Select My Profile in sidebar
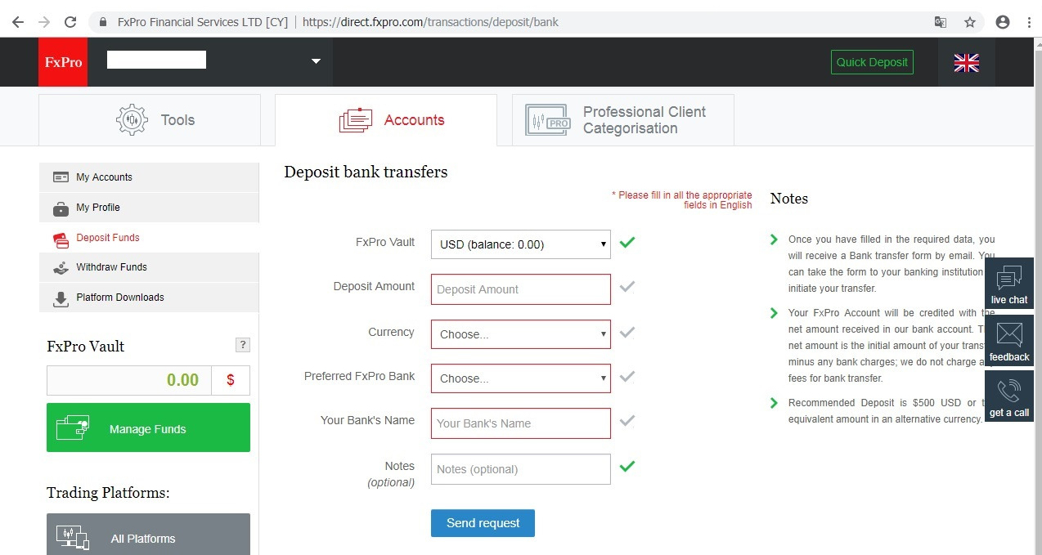Image resolution: width=1042 pixels, height=555 pixels. 149,208
